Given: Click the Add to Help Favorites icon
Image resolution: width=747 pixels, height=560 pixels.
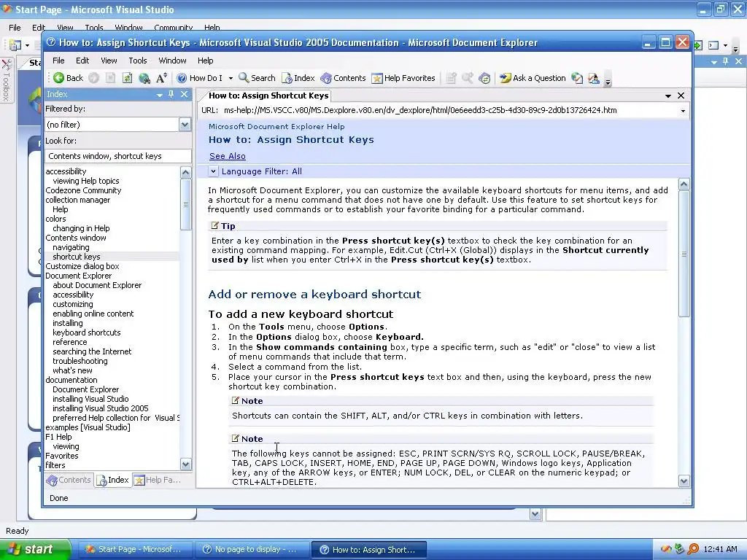Looking at the screenshot, I should [x=451, y=78].
